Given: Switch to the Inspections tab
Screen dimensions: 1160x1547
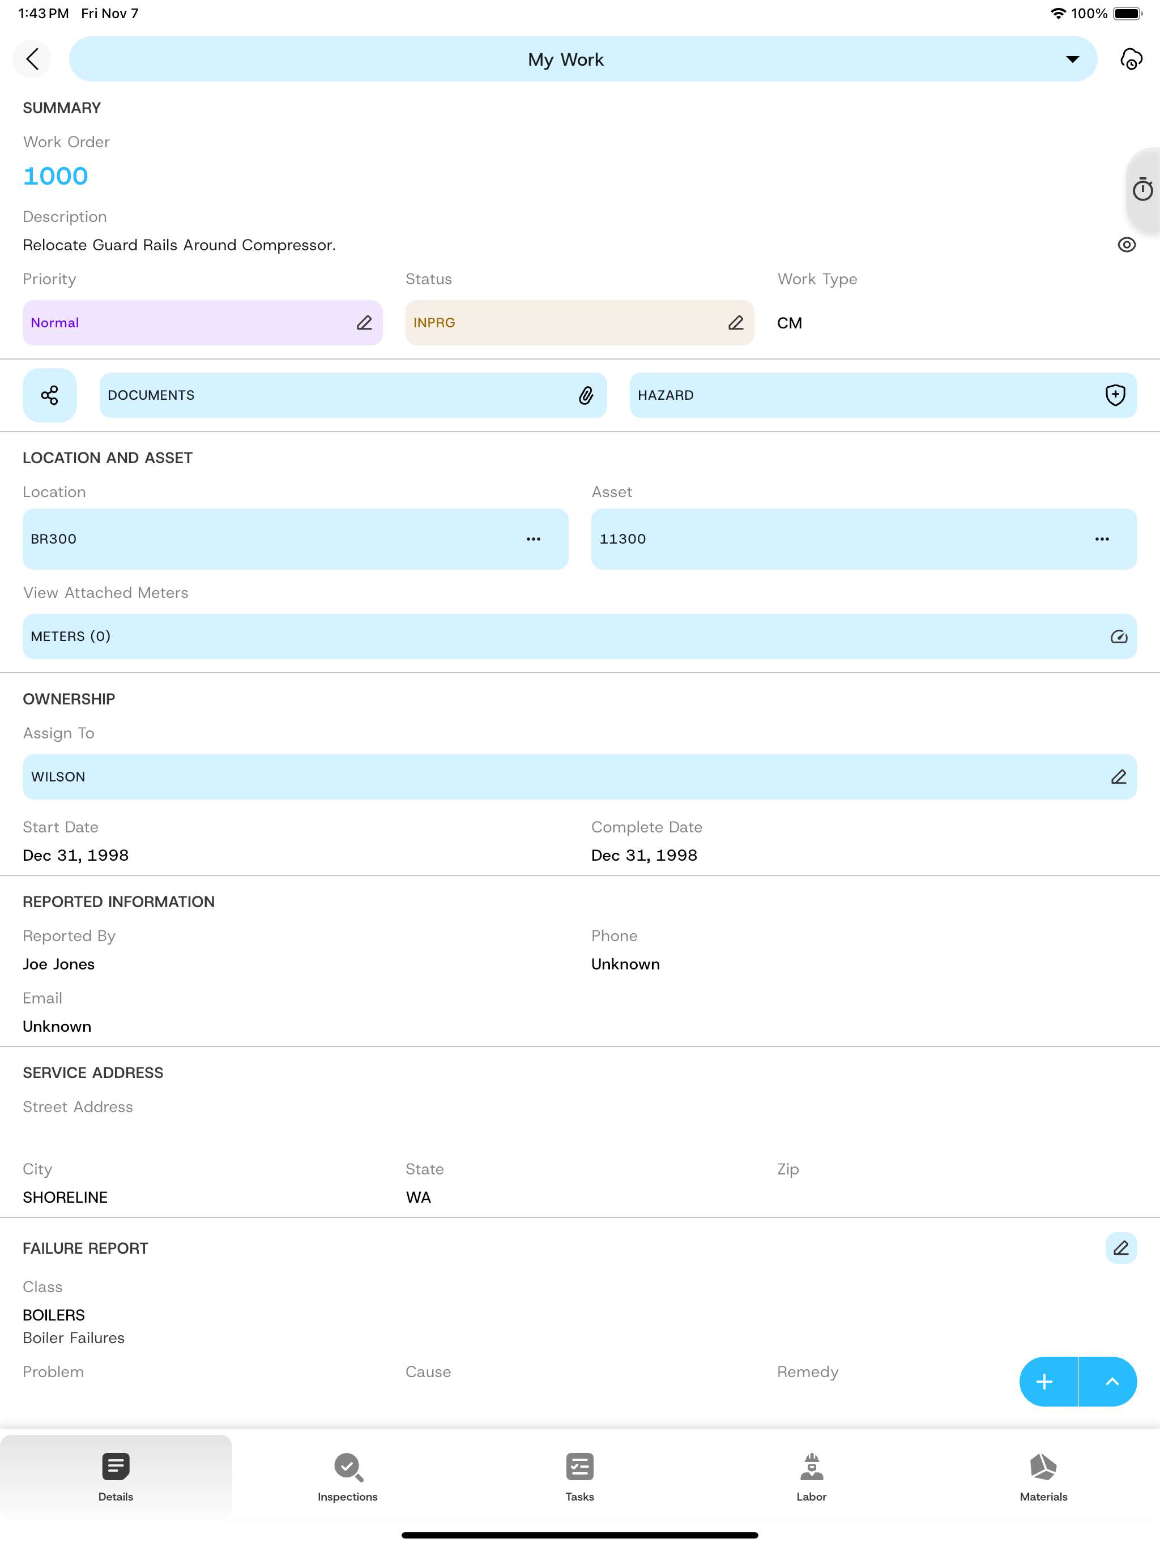Looking at the screenshot, I should 348,1476.
